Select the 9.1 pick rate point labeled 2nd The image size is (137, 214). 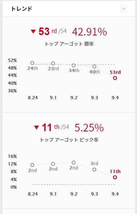[x=53, y=164]
